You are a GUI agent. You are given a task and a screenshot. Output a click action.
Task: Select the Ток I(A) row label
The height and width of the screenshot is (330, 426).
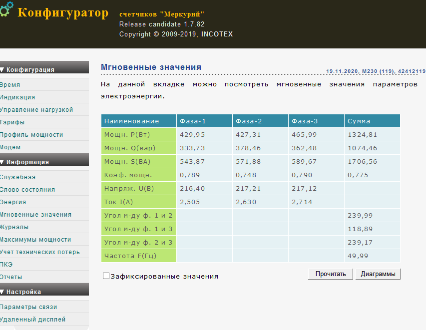[139, 202]
